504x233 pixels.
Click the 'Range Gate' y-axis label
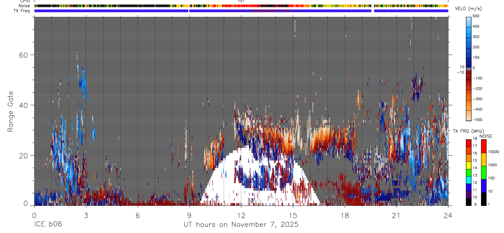click(11, 112)
